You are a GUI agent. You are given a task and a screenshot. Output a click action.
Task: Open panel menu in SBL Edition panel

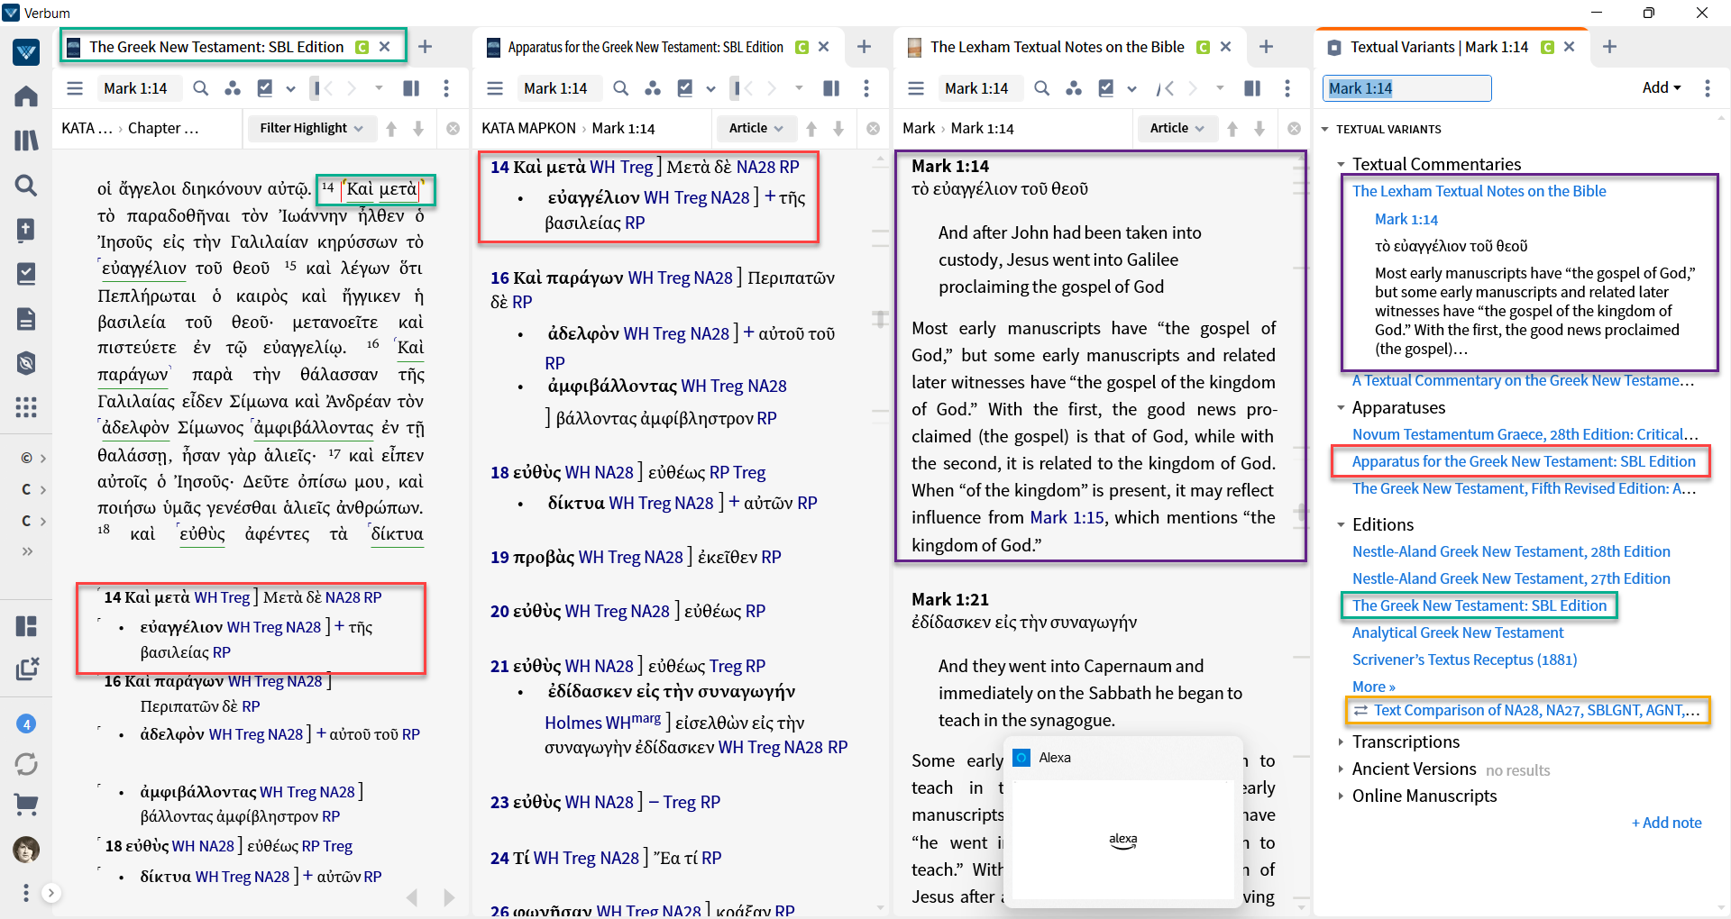pos(75,88)
